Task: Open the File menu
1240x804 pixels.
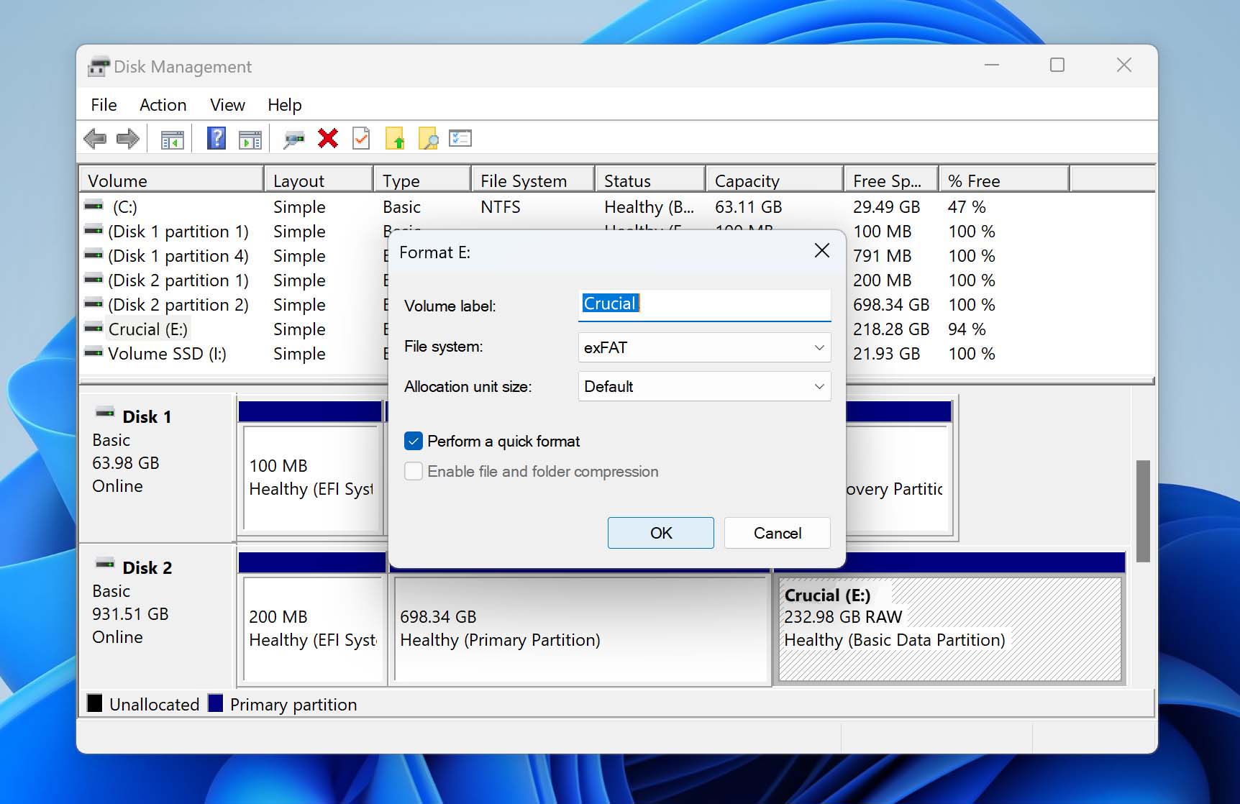Action: (104, 105)
